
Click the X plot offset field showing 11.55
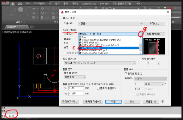[76, 88]
